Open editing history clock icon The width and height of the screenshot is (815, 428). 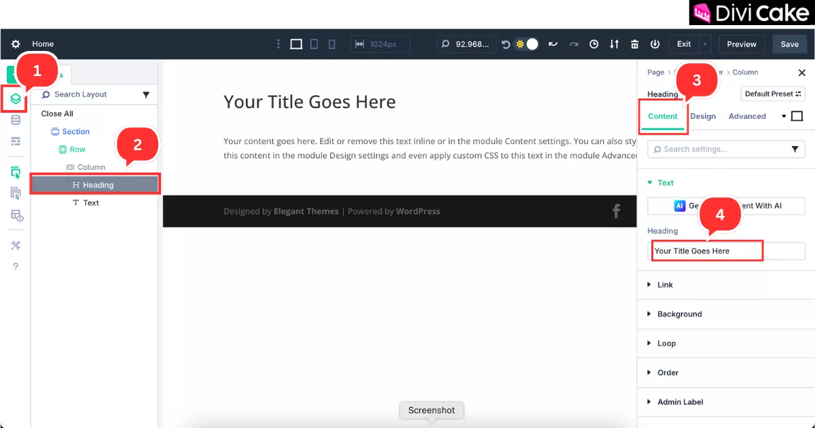[594, 44]
